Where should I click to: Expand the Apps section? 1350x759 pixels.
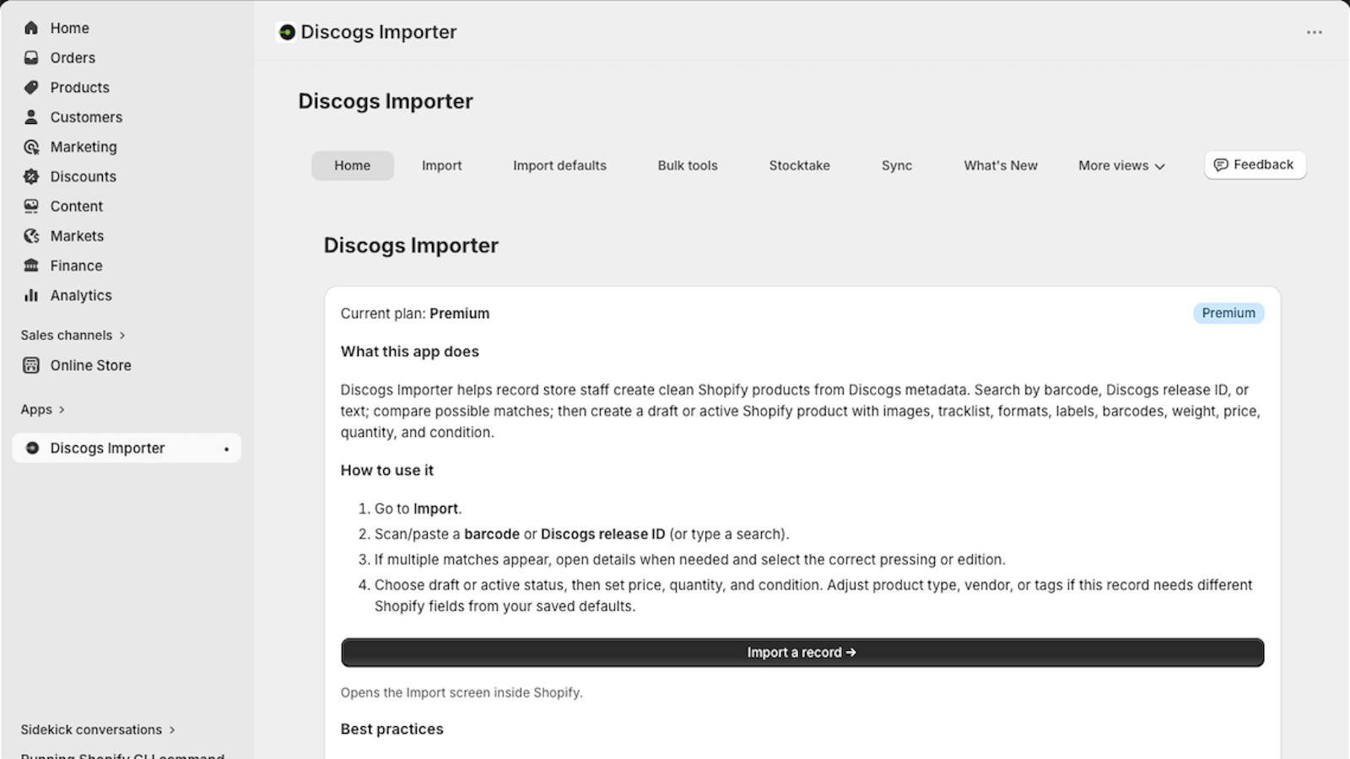[43, 409]
